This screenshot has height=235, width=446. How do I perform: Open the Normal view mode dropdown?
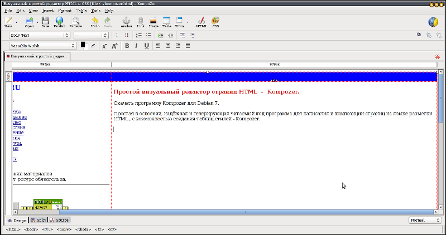coord(425,220)
